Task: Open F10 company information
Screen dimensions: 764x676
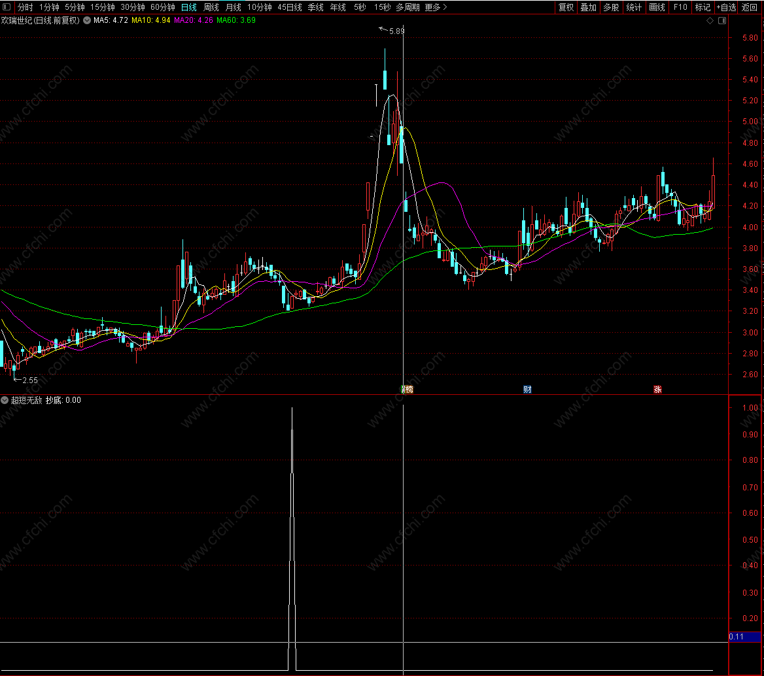Action: [680, 7]
